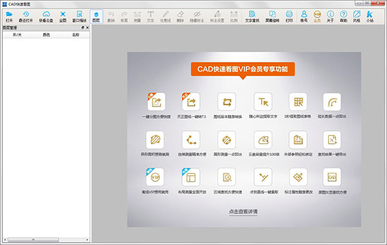Select the 天正图纸一键转T3 export feature icon
The height and width of the screenshot is (245, 387).
[191, 102]
